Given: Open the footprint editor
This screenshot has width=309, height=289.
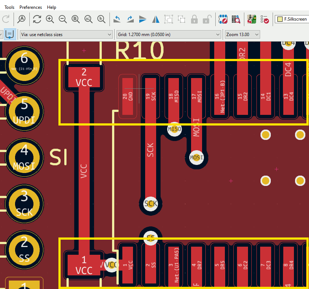Looking at the screenshot, I should coord(223,19).
